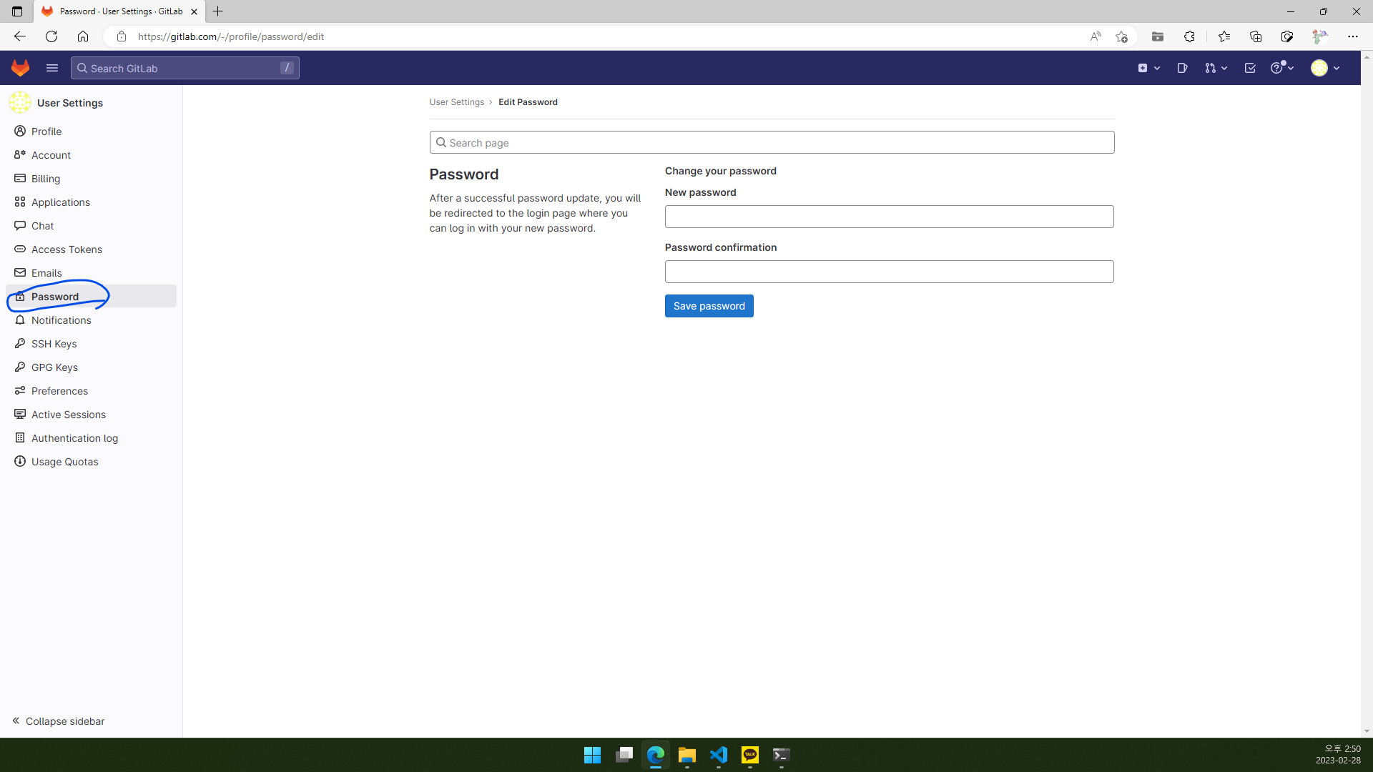
Task: Select Password in left sidebar menu
Action: (54, 296)
